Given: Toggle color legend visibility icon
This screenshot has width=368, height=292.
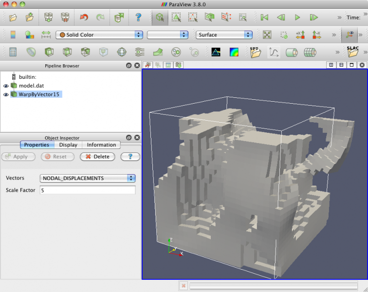Looking at the screenshot, I should [x=13, y=35].
